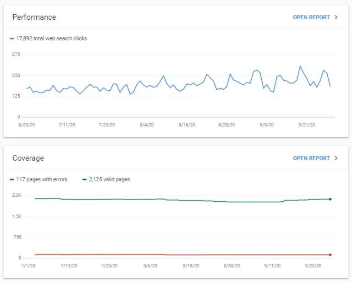
Task: Click the chevron arrow in Coverage header
Action: point(336,158)
